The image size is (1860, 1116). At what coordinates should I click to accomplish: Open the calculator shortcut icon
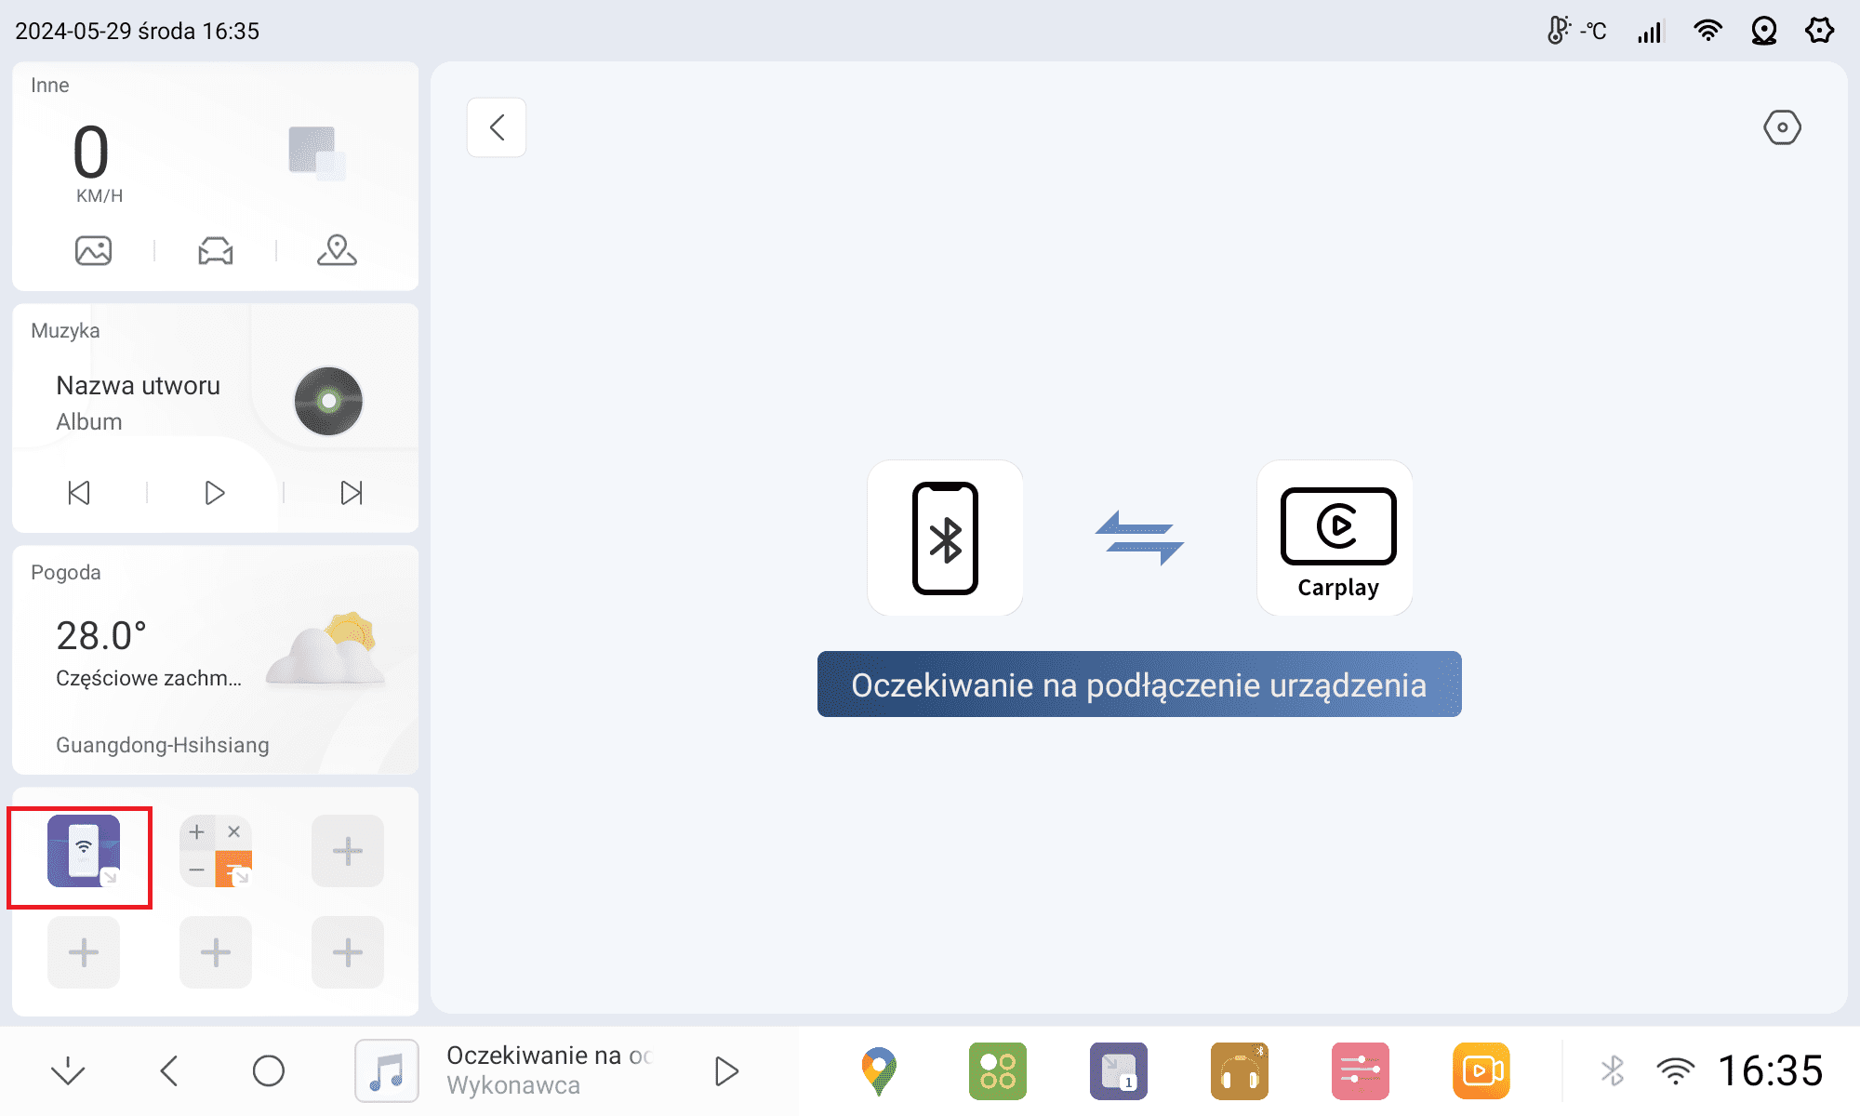point(216,851)
